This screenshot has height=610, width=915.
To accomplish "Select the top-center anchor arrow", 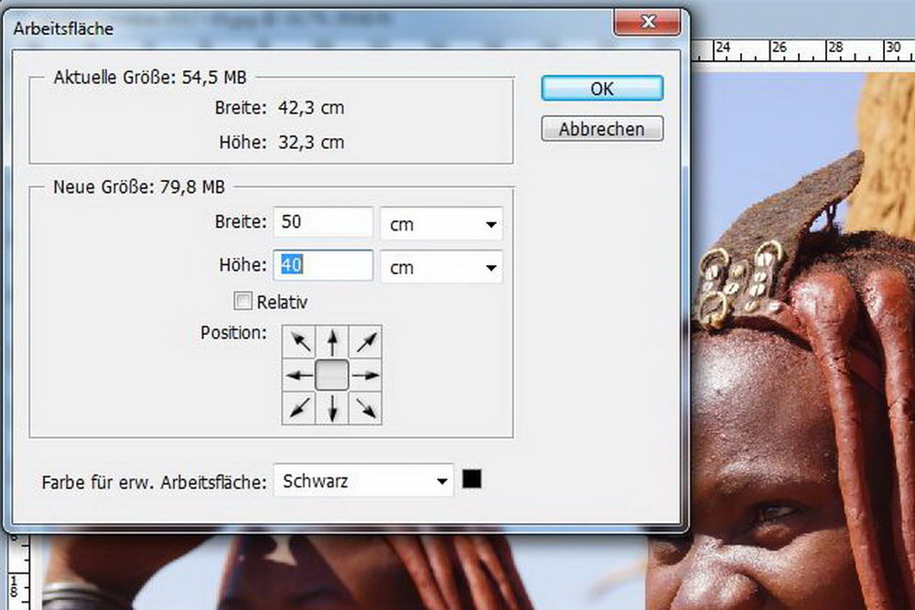I will pos(332,343).
